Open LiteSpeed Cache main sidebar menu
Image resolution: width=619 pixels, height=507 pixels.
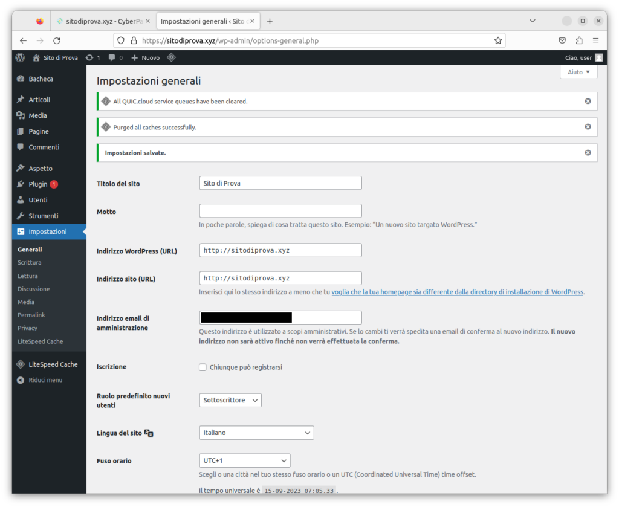pyautogui.click(x=49, y=364)
